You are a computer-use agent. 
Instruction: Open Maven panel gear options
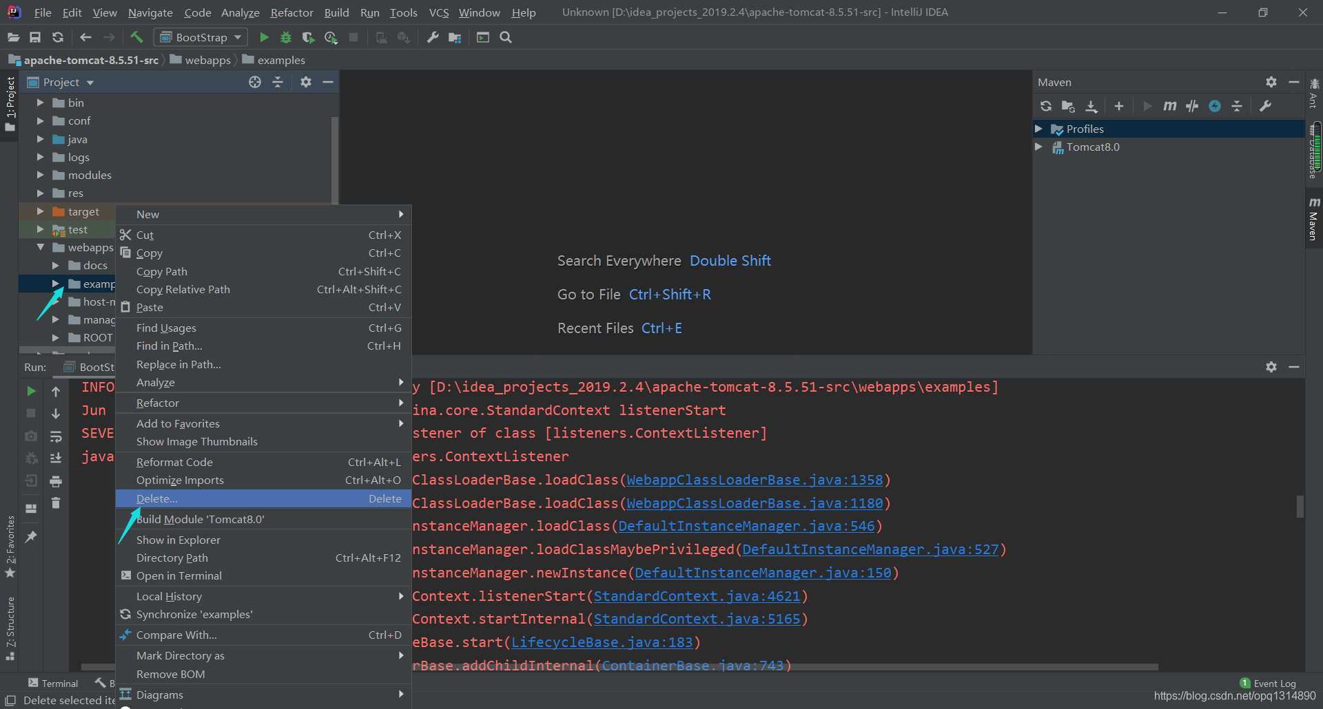coord(1271,82)
